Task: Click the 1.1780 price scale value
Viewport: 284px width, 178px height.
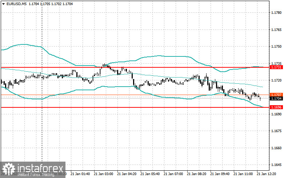Action: pyautogui.click(x=276, y=13)
